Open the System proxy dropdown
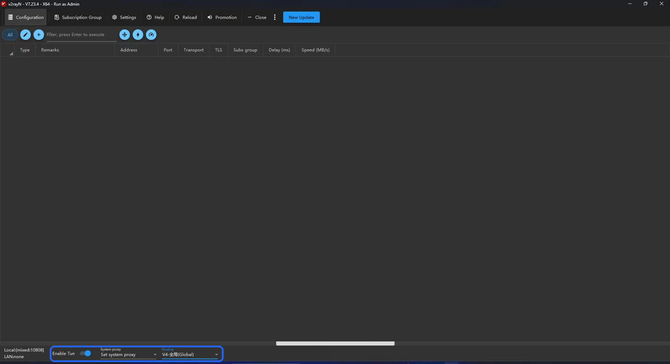 tap(128, 354)
